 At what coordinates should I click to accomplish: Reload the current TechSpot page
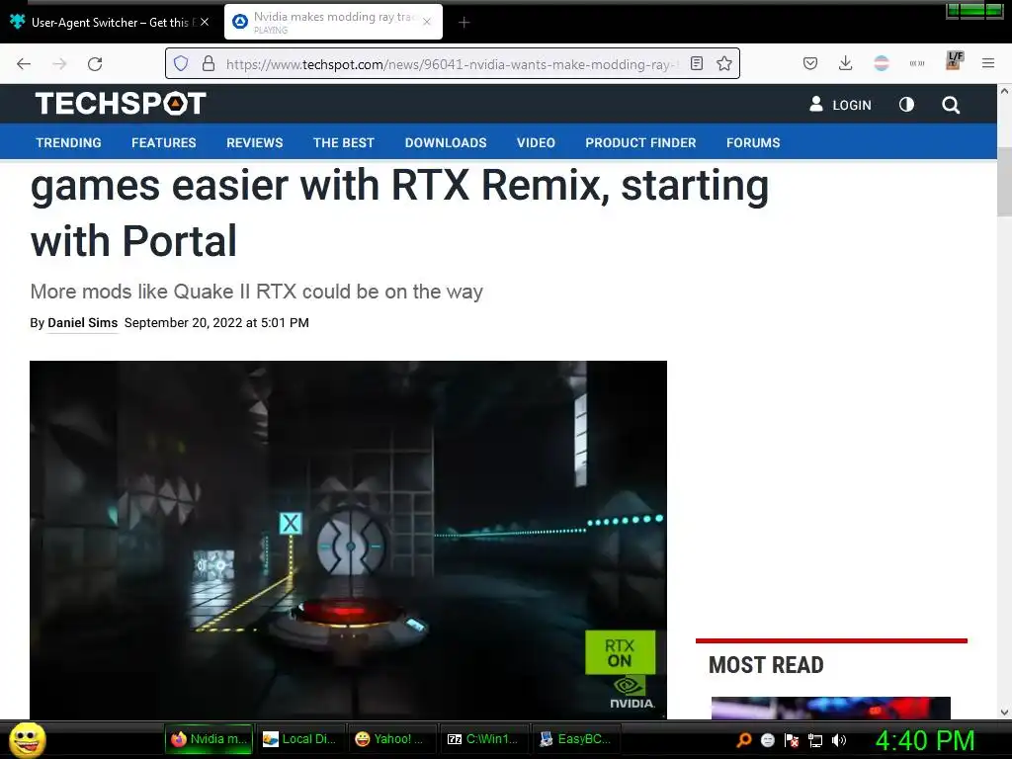tap(95, 63)
